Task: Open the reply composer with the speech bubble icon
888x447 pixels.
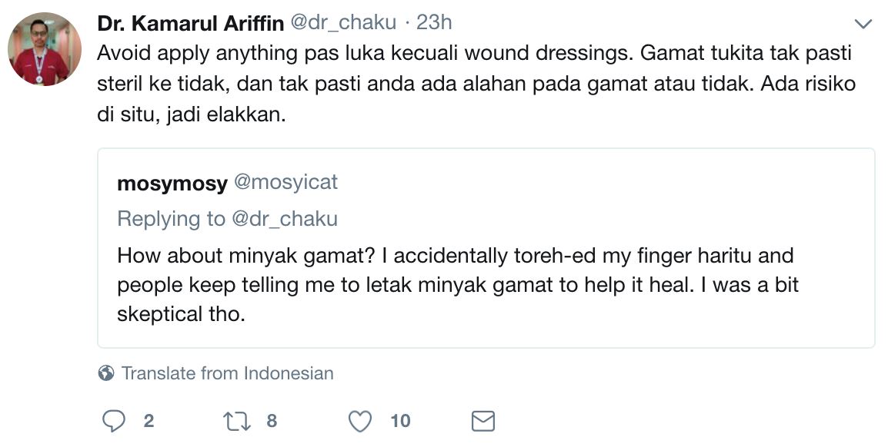Action: point(114,421)
